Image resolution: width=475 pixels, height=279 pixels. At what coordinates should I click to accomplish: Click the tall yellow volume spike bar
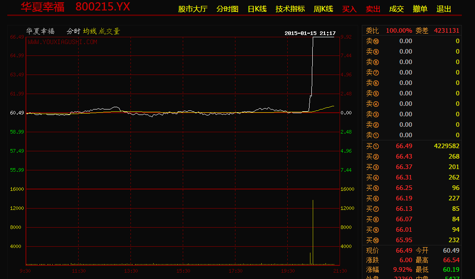pyautogui.click(x=313, y=232)
